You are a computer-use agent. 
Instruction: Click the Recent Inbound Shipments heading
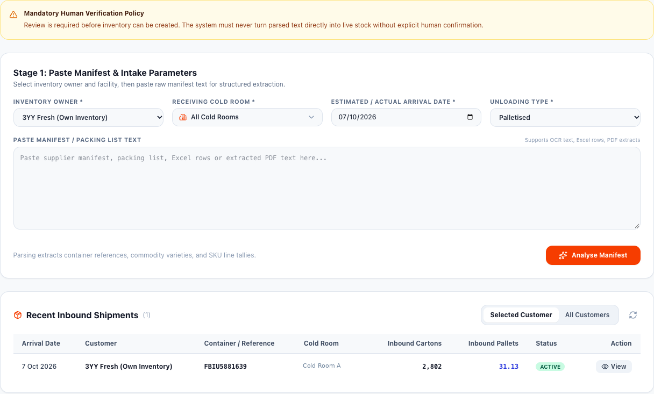(x=82, y=315)
